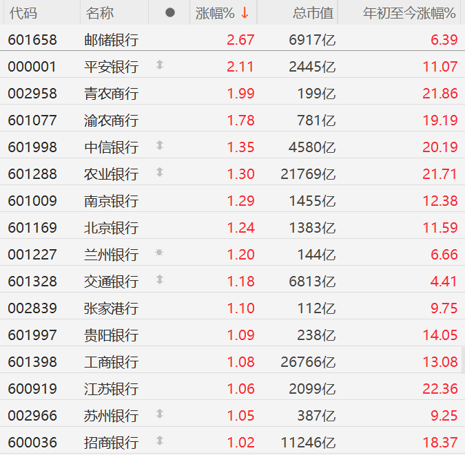Sort by the 涨幅% column header

point(215,13)
